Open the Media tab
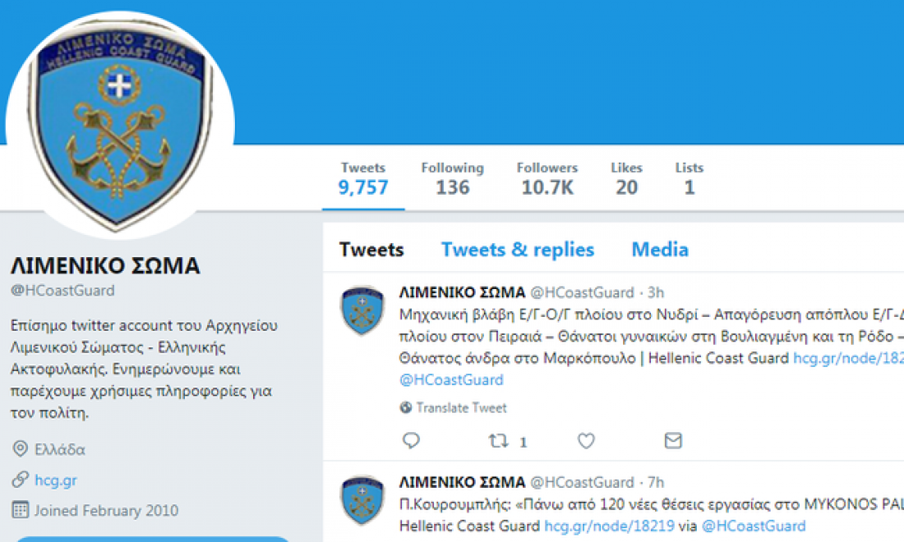The height and width of the screenshot is (542, 904). pos(660,250)
